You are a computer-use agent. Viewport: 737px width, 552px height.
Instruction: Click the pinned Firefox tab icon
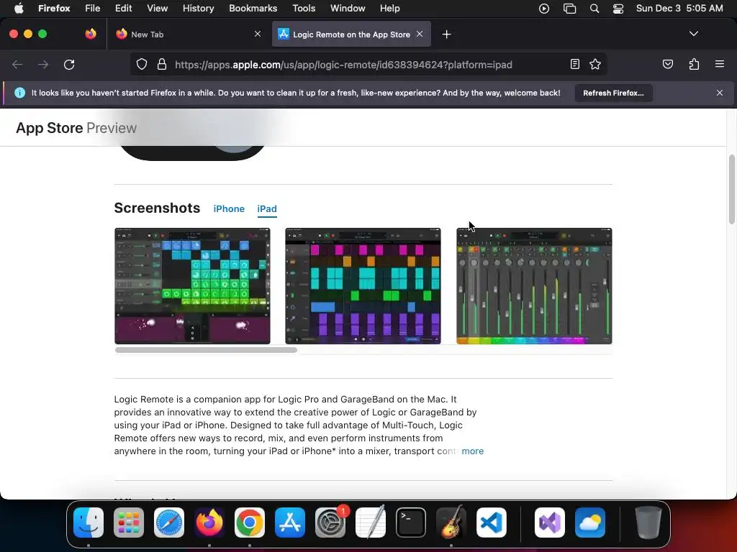[x=91, y=34]
